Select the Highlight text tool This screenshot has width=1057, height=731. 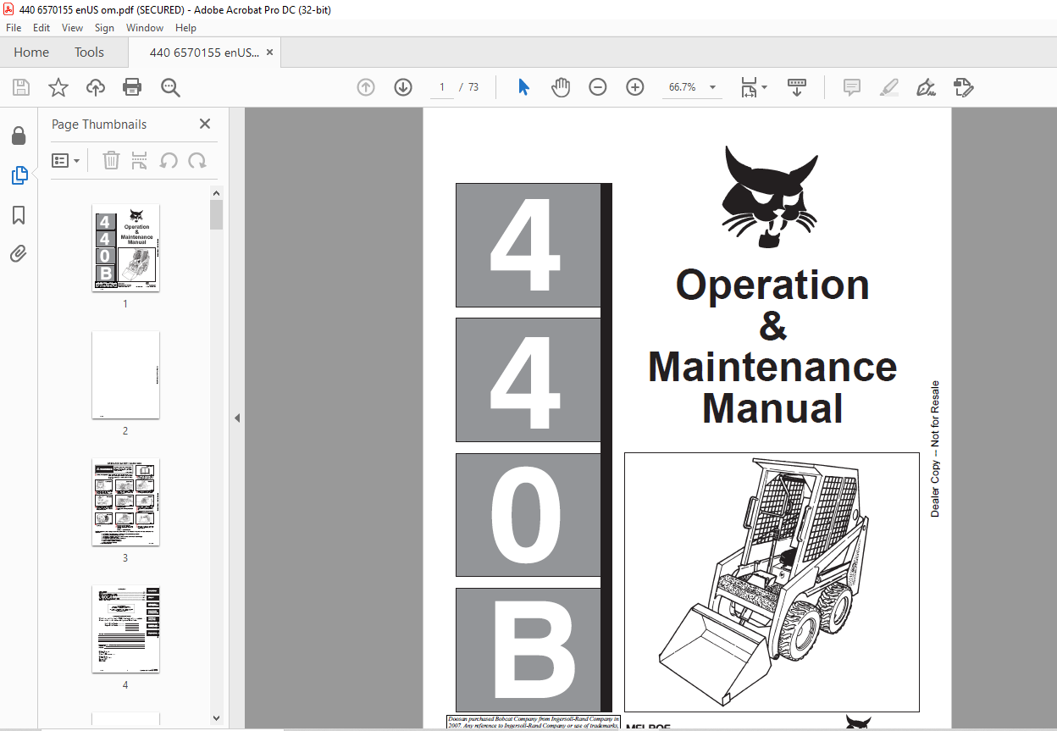(889, 87)
